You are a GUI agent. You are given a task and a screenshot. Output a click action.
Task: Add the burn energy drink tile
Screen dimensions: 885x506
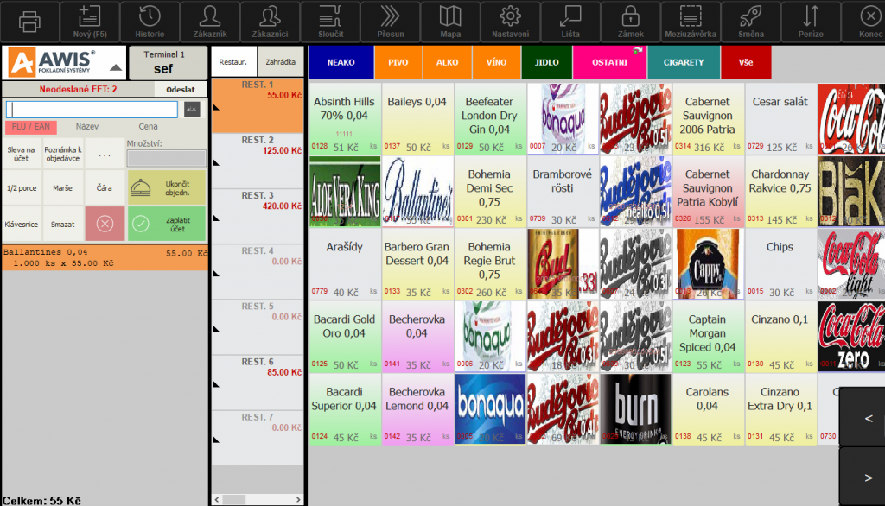coord(635,409)
